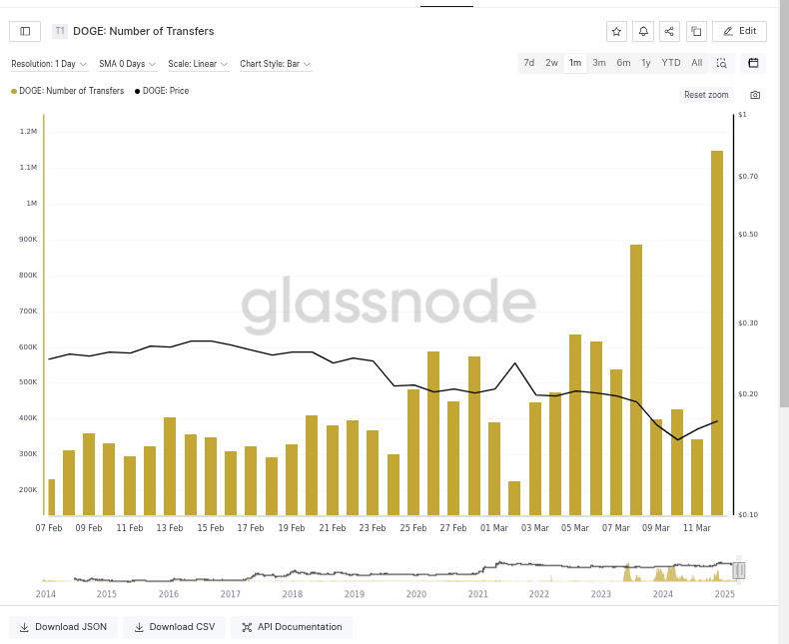This screenshot has height=644, width=789.
Task: Click the 2021 area in the navigator timeline
Action: click(478, 594)
